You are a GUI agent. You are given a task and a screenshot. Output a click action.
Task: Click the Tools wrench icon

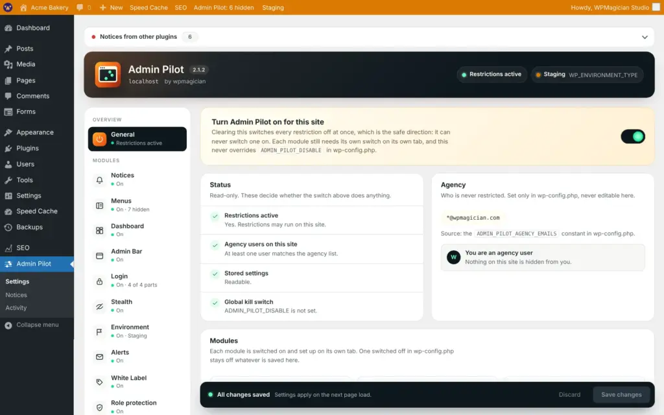[x=8, y=180]
